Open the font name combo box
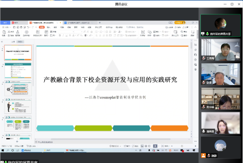 [x=66, y=32]
